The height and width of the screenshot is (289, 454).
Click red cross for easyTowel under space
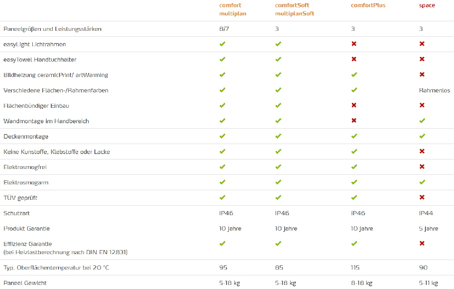(x=422, y=59)
